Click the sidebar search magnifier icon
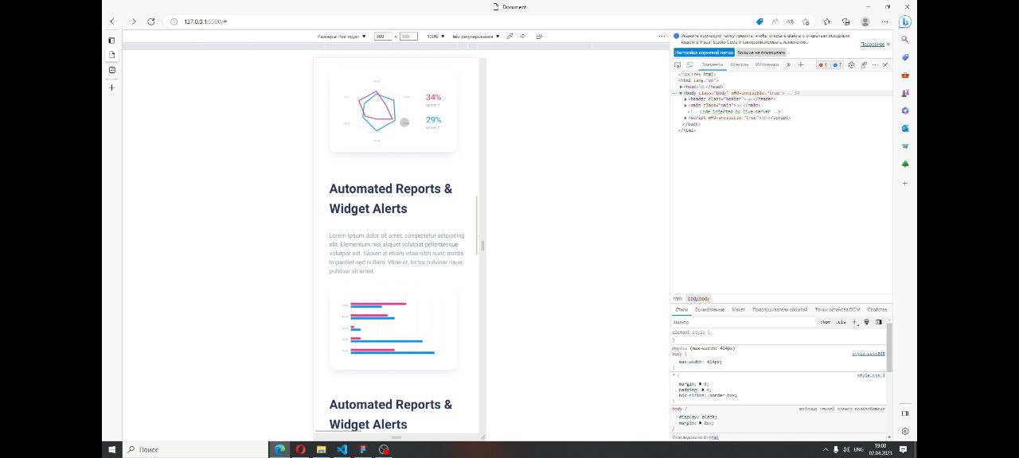This screenshot has height=458, width=1019. pos(905,39)
